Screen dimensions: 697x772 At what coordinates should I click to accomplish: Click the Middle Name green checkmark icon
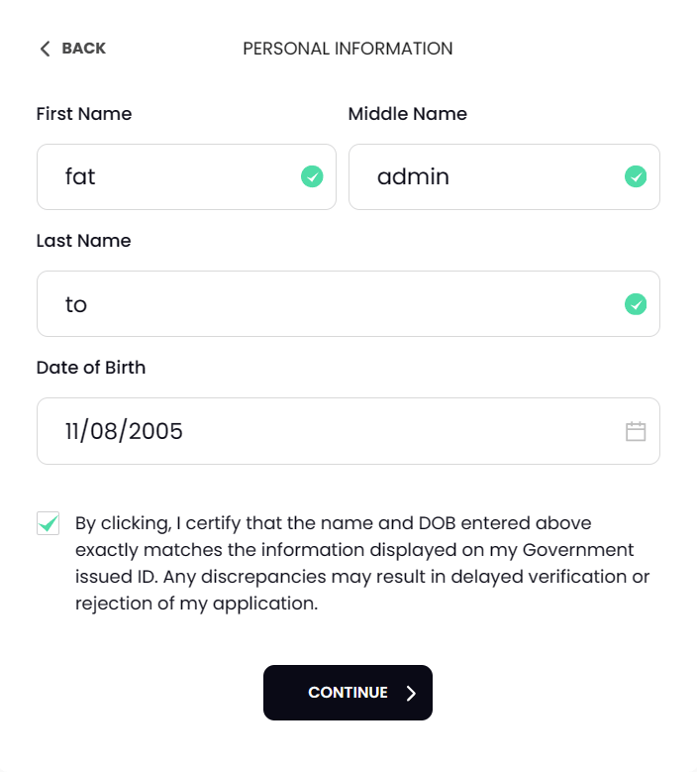pos(636,177)
